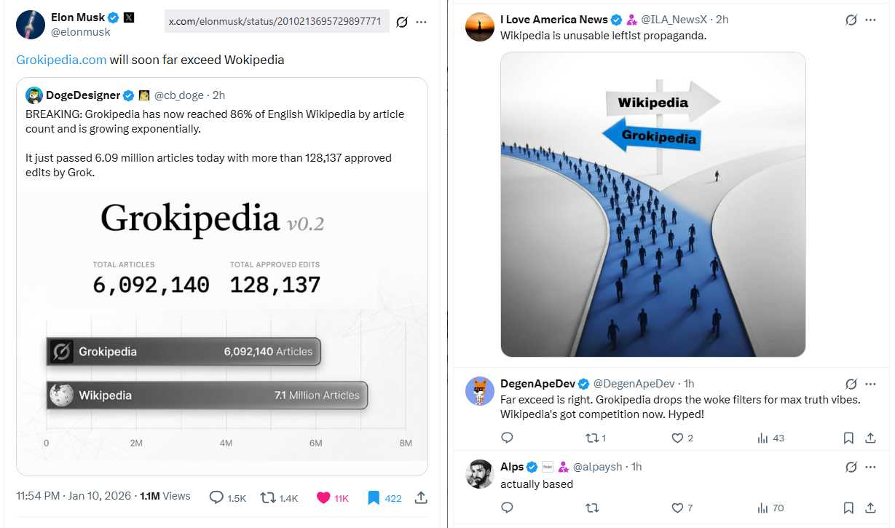895x528 pixels.
Task: Open more options on DegenApeDev's reply
Action: tap(870, 383)
